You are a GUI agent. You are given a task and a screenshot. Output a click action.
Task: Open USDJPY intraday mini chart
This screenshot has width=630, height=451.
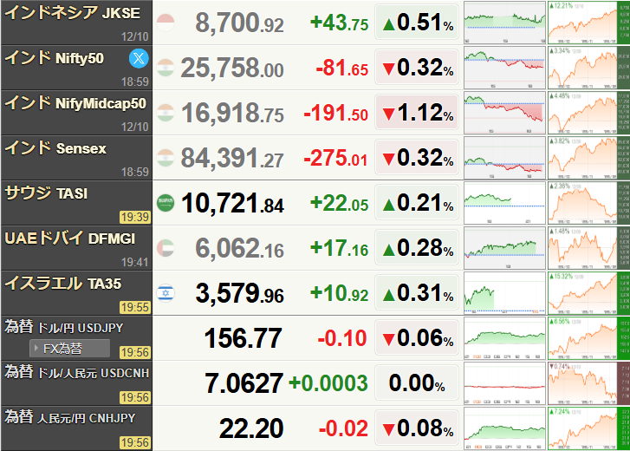coord(504,338)
